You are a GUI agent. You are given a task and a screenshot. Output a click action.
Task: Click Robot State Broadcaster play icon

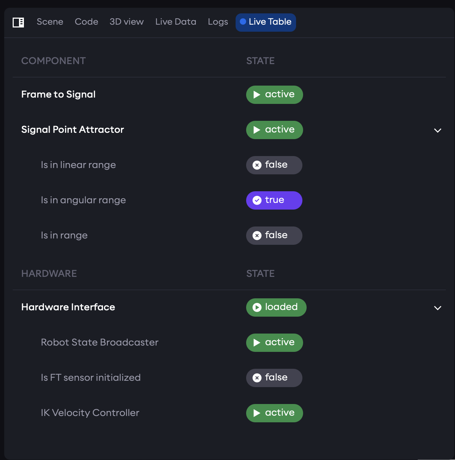point(257,343)
